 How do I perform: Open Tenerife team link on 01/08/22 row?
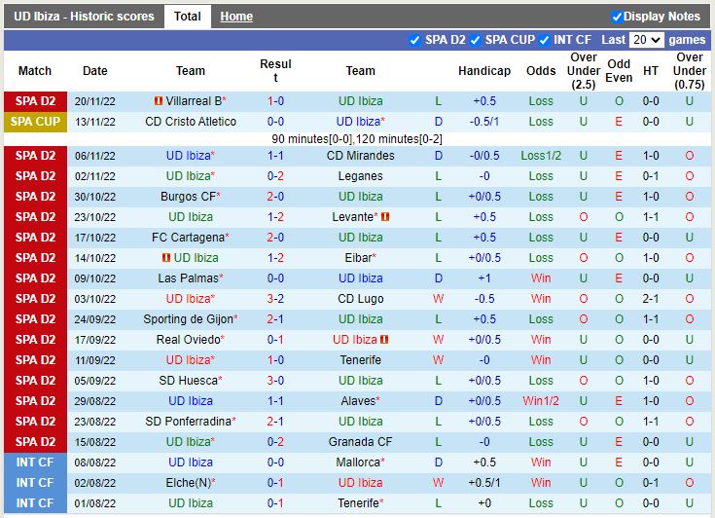click(x=360, y=503)
